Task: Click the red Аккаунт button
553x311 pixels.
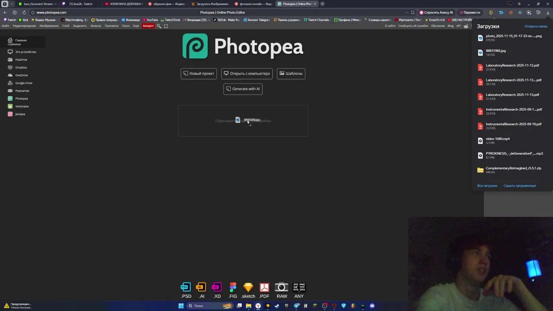Action: pos(148,26)
